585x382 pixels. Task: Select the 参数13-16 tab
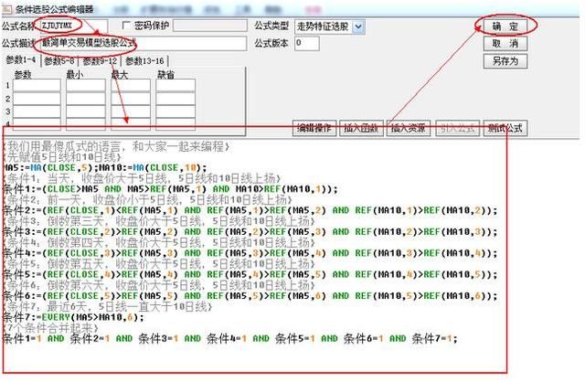pyautogui.click(x=146, y=60)
